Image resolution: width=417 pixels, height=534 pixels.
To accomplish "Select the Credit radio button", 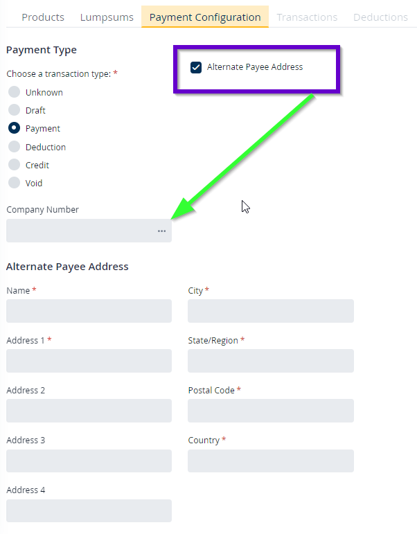I will point(14,165).
